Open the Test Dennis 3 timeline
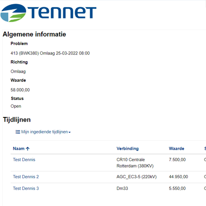Viewport: 206px width, 206px height. click(x=26, y=188)
